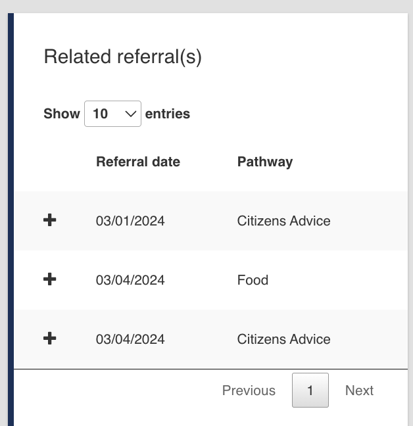Sort by Pathway column header
This screenshot has width=413, height=426.
(265, 162)
